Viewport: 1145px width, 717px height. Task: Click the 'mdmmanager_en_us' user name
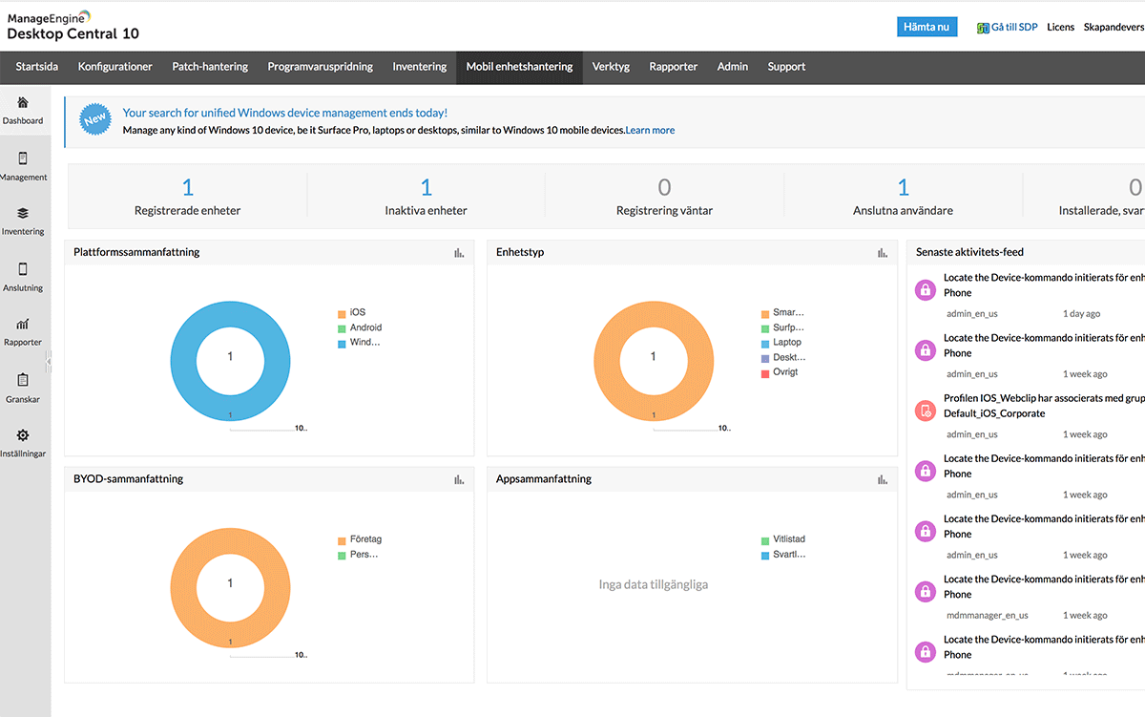tap(988, 616)
